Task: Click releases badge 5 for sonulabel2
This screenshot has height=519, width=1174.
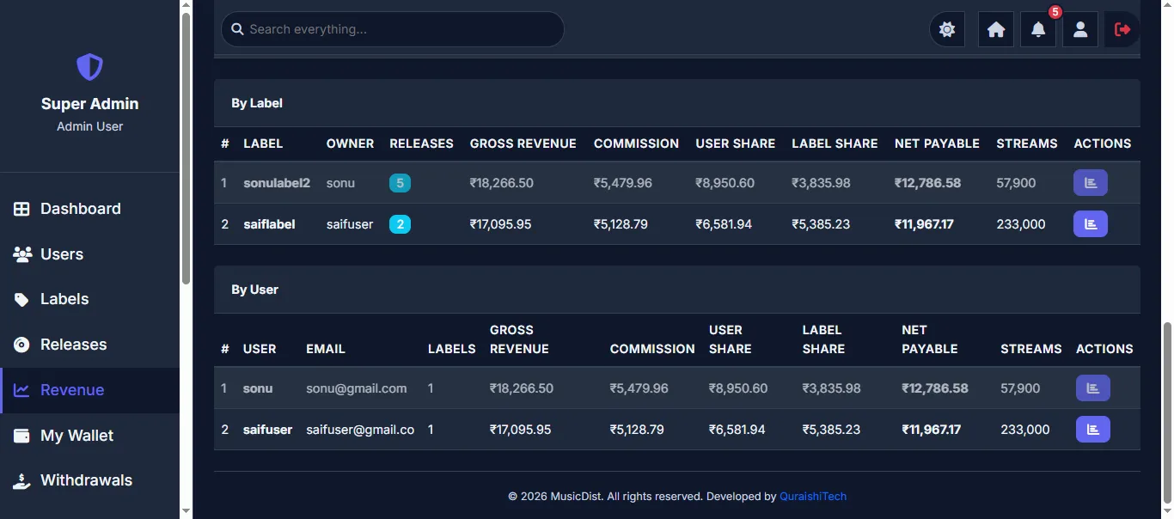Action: coord(400,183)
